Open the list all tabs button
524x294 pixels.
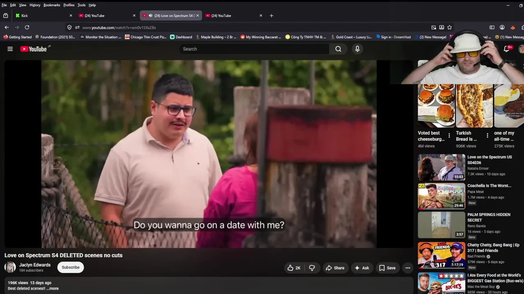pos(5,16)
